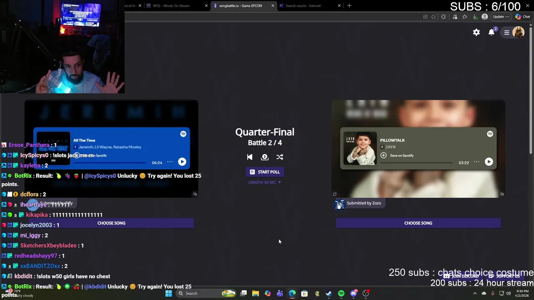Open Spotify from the taskbar
The height and width of the screenshot is (300, 534).
pos(341,293)
